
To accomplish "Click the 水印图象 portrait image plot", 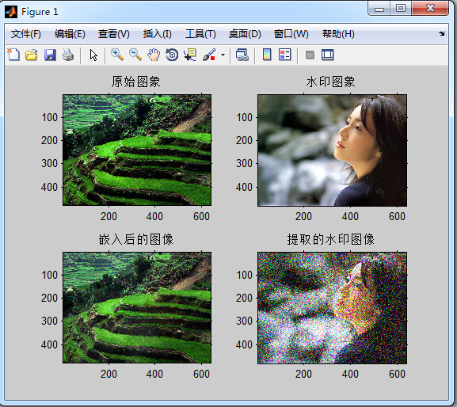I will point(333,150).
